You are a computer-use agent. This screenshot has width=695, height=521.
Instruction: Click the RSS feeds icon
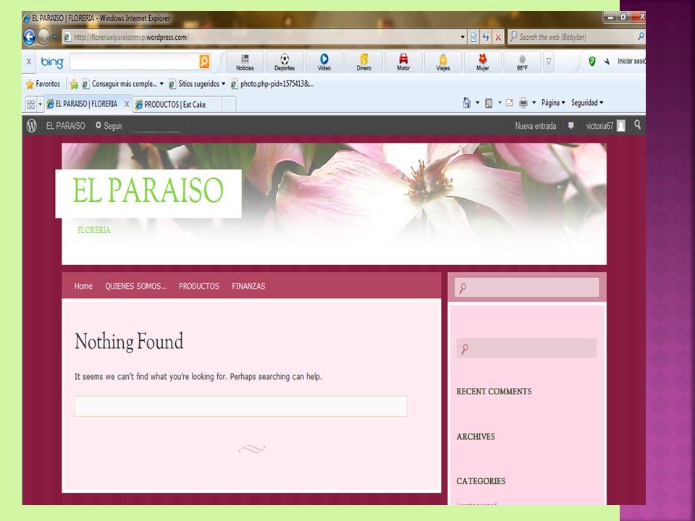pyautogui.click(x=489, y=103)
